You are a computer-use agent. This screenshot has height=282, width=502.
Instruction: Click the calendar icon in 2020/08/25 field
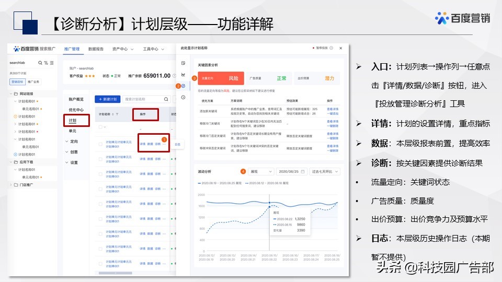pyautogui.click(x=303, y=171)
